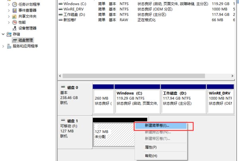Expand the 服务和应用程序 tree node
Screen dimensions: 239x161
3,46
